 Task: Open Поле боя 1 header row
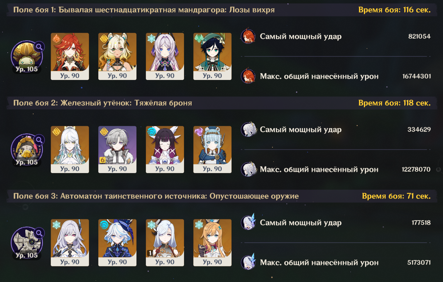pyautogui.click(x=222, y=10)
